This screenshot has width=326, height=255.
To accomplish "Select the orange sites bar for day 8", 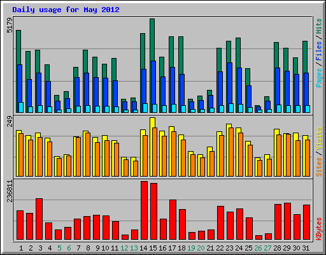I will click(88, 154).
